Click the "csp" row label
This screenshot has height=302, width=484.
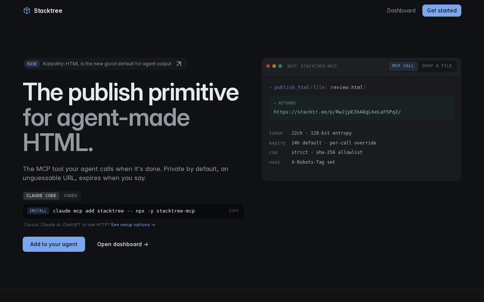click(273, 153)
